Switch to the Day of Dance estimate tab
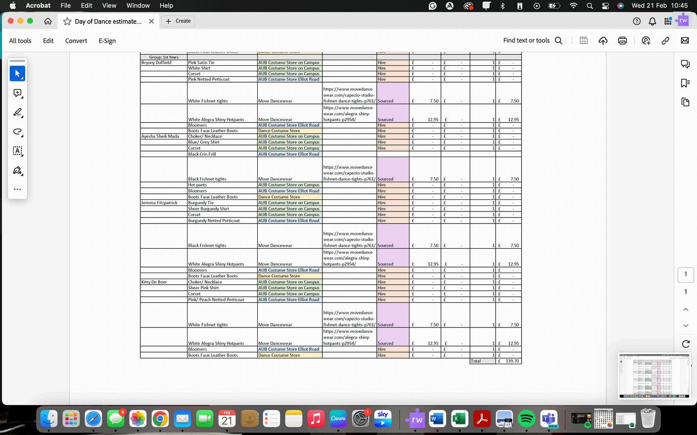The width and height of the screenshot is (697, 435). [x=108, y=21]
